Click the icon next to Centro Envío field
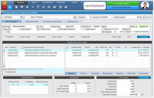Screen dimensions: 154x98 pos(38,29)
